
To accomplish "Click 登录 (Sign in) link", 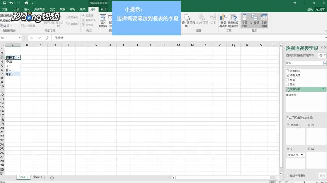I will tap(310, 9).
